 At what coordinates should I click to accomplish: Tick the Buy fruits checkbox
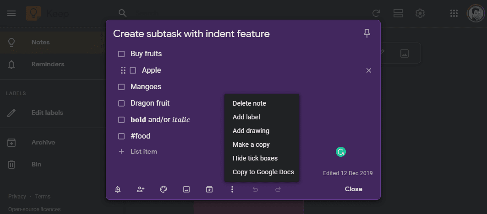pyautogui.click(x=121, y=54)
